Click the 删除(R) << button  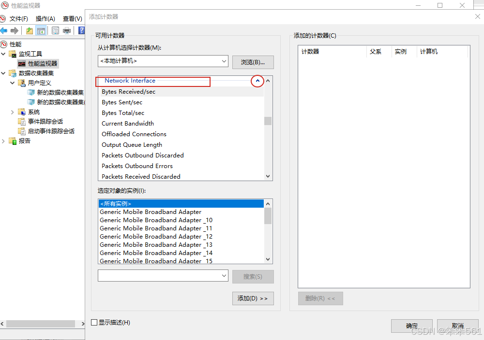tap(320, 298)
